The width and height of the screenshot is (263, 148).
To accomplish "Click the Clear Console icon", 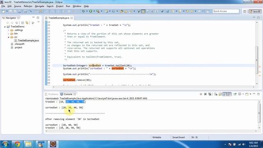I will (216, 94).
